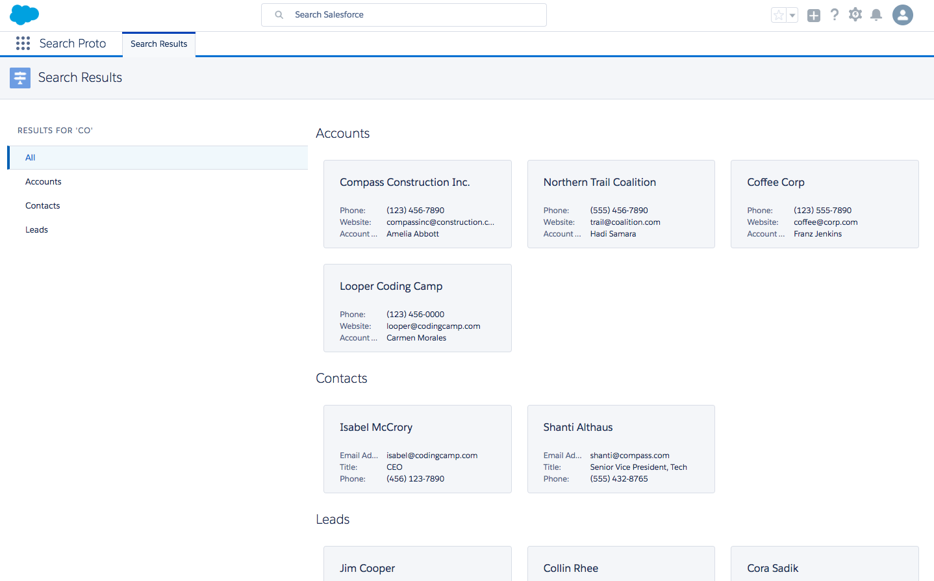934x581 pixels.
Task: Open Jim Cooper lead
Action: (x=367, y=568)
